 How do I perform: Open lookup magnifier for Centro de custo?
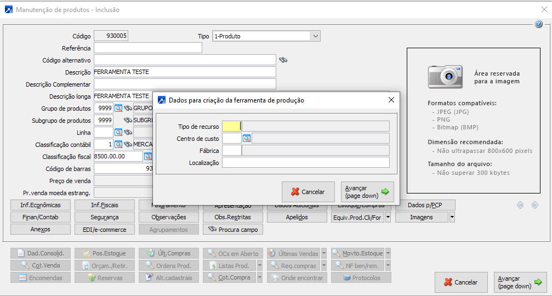click(x=247, y=139)
